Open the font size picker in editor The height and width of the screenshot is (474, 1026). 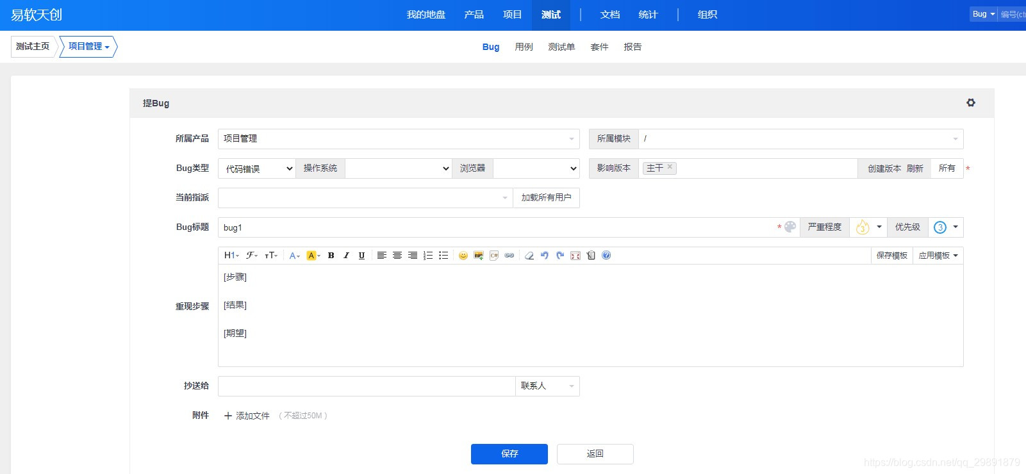pyautogui.click(x=271, y=256)
